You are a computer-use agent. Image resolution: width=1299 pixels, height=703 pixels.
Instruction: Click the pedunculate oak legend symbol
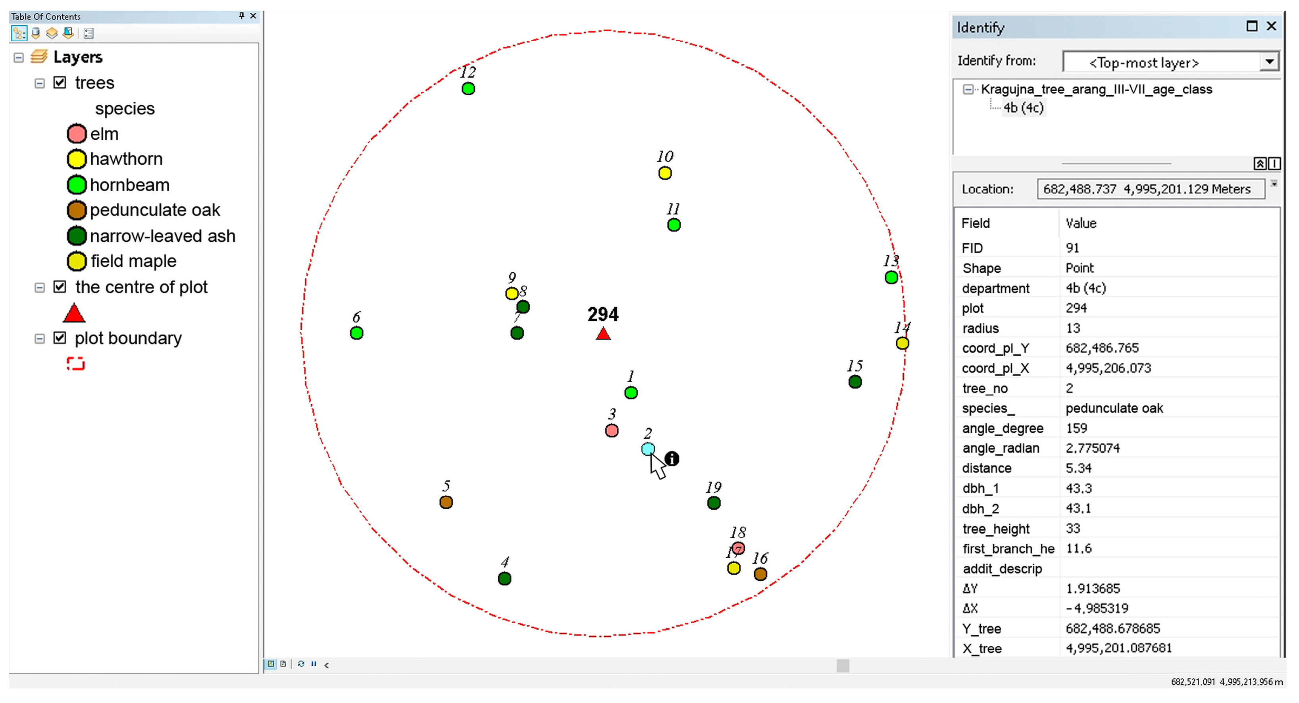point(77,210)
